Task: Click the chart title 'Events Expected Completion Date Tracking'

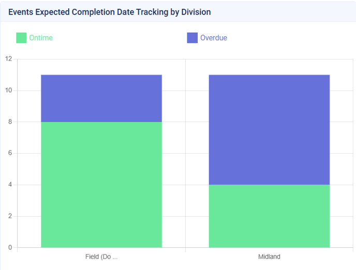Action: point(110,11)
